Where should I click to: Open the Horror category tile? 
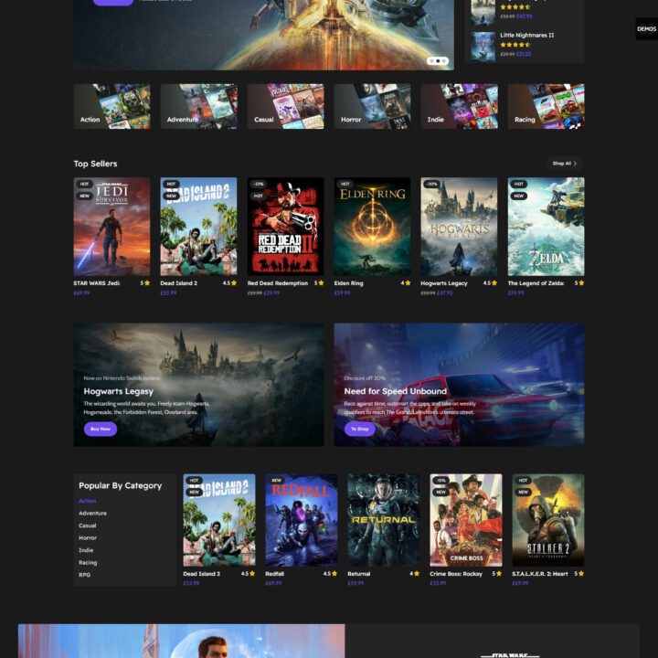click(x=372, y=106)
